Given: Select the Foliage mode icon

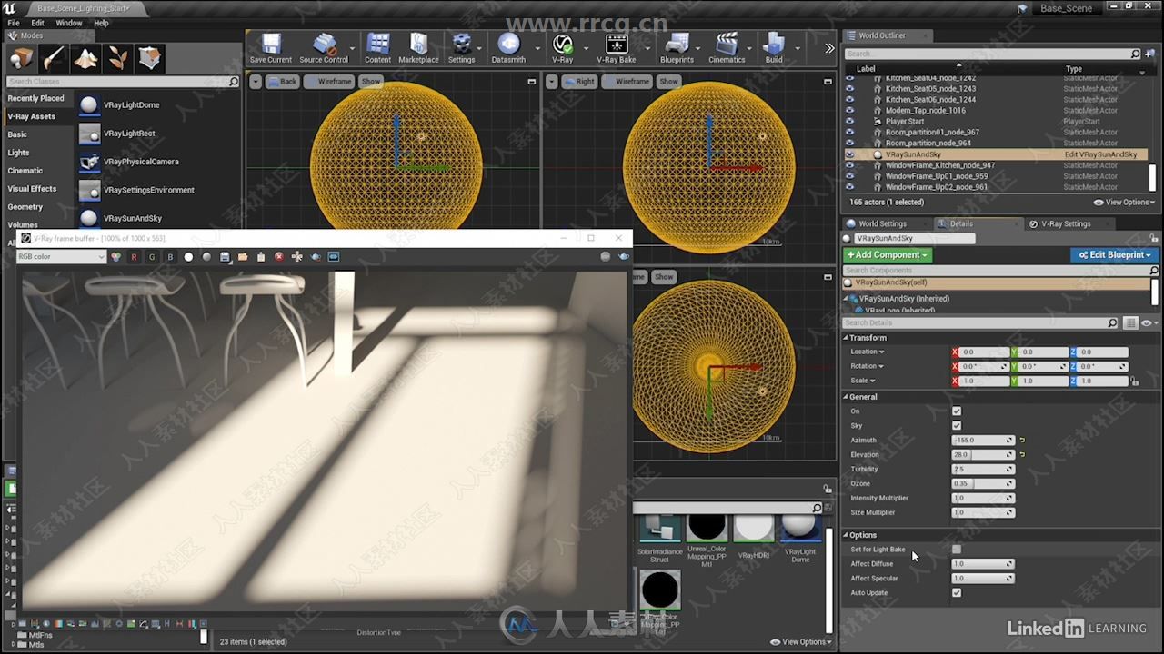Looking at the screenshot, I should tap(117, 58).
